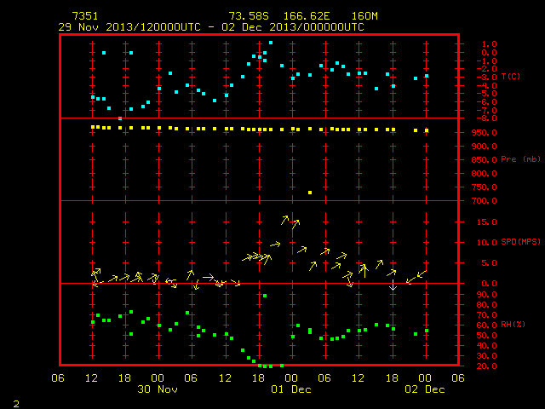Select the highest cyan temperature point above 1.0

pos(271,43)
